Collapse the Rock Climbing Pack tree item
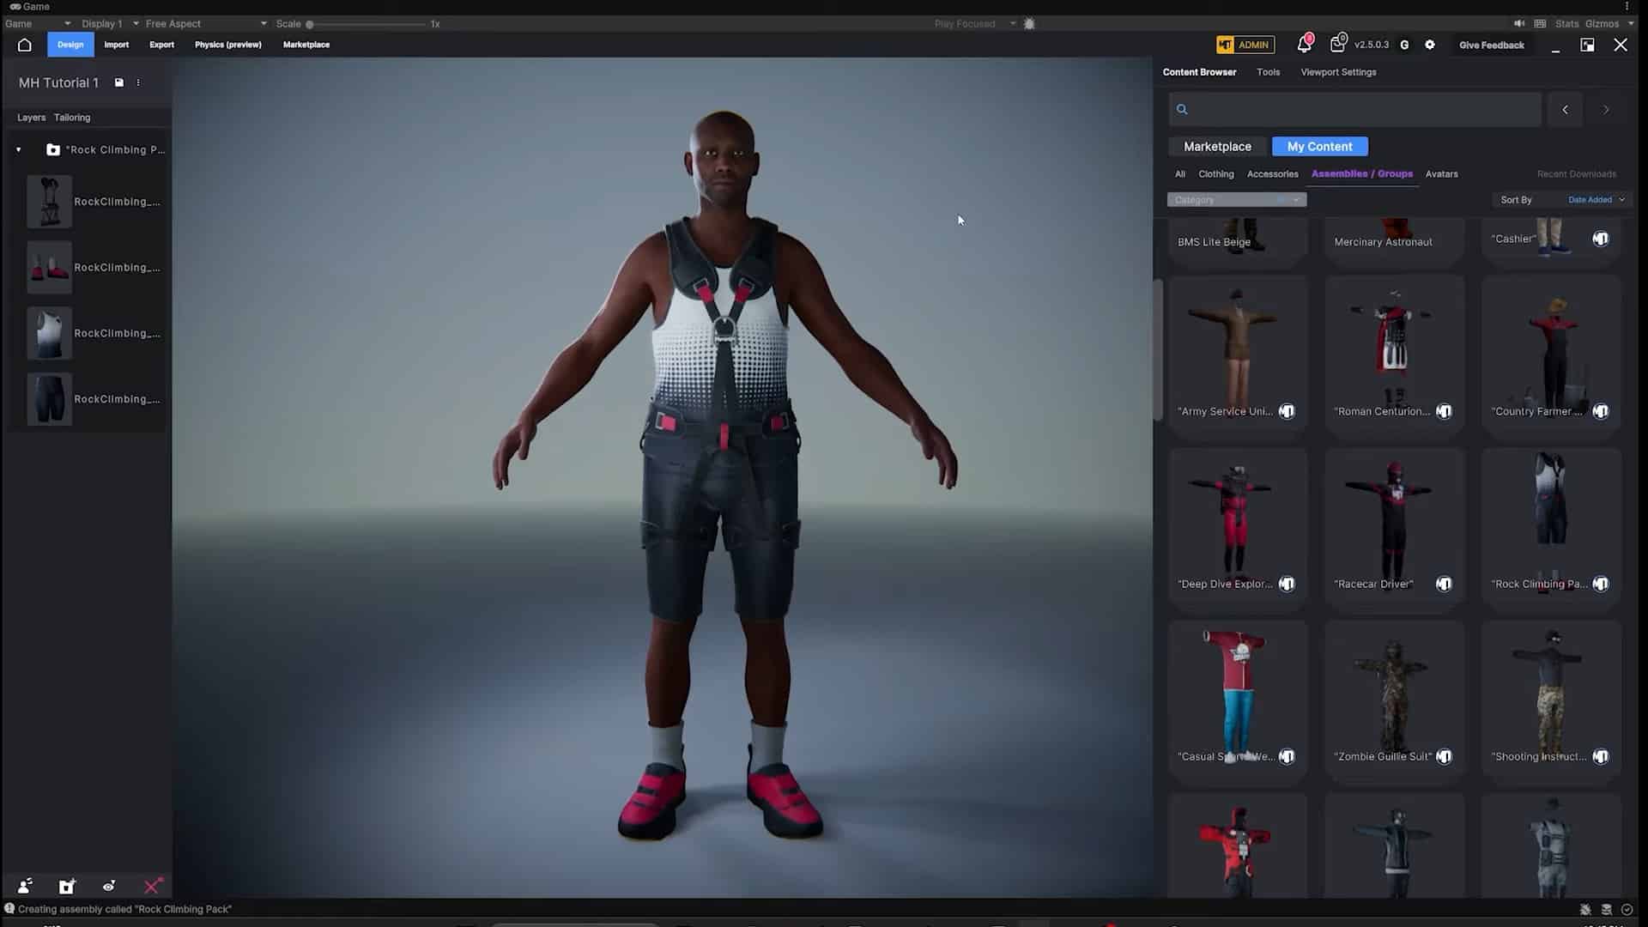 (18, 149)
